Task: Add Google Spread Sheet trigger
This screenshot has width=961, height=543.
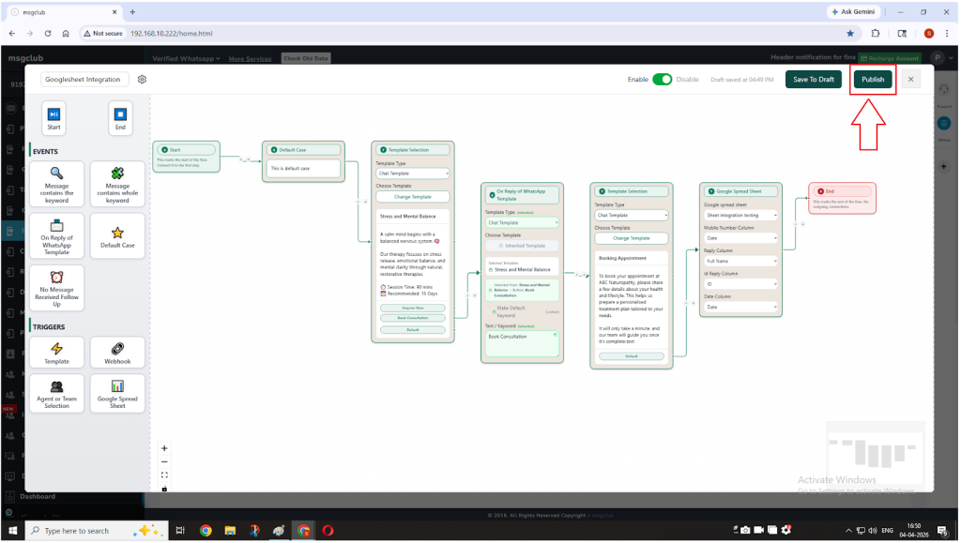Action: pos(117,392)
